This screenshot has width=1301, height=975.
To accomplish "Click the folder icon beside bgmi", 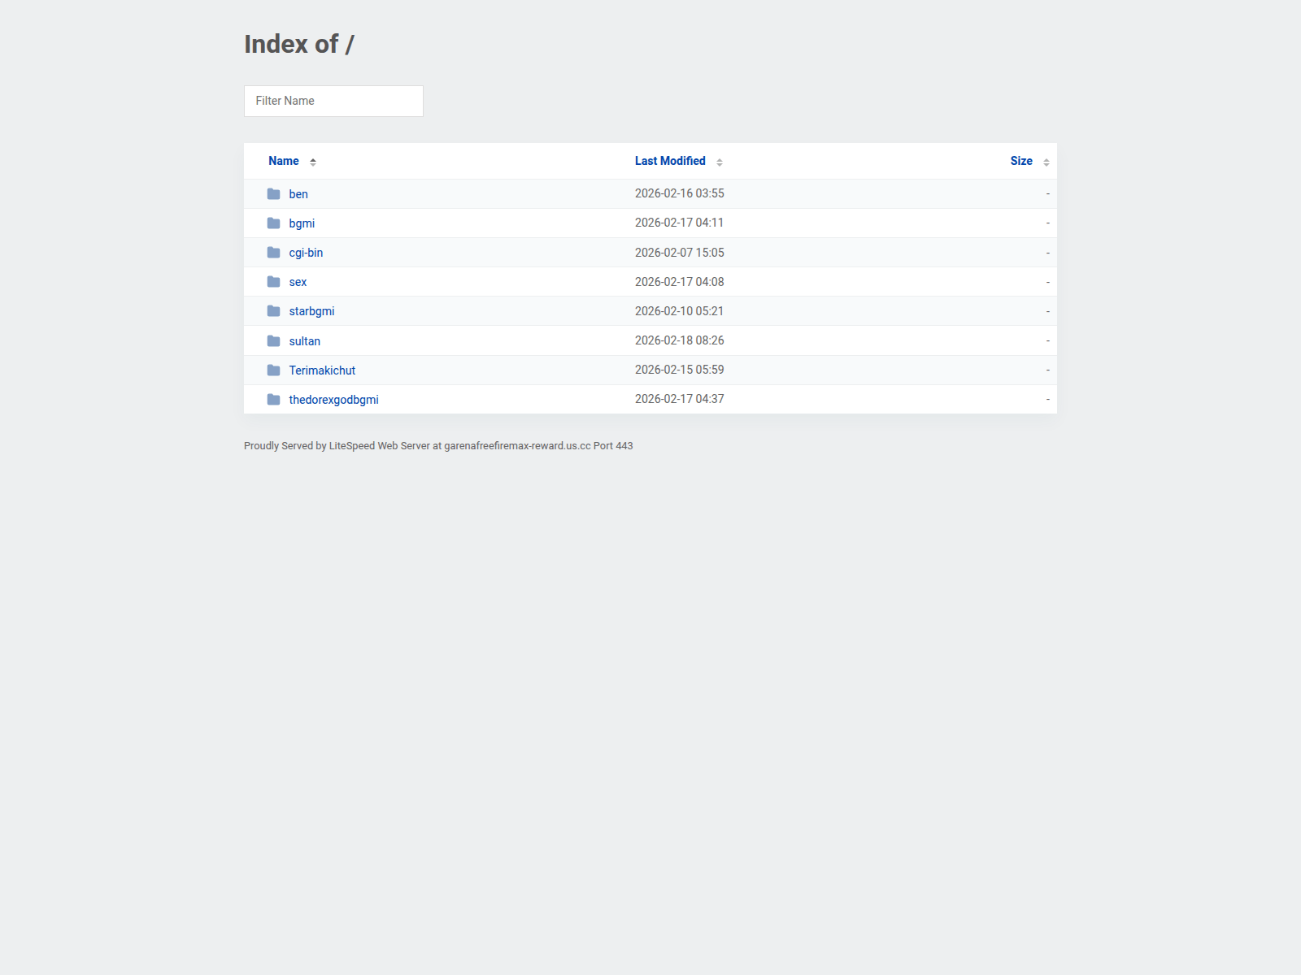I will [274, 223].
